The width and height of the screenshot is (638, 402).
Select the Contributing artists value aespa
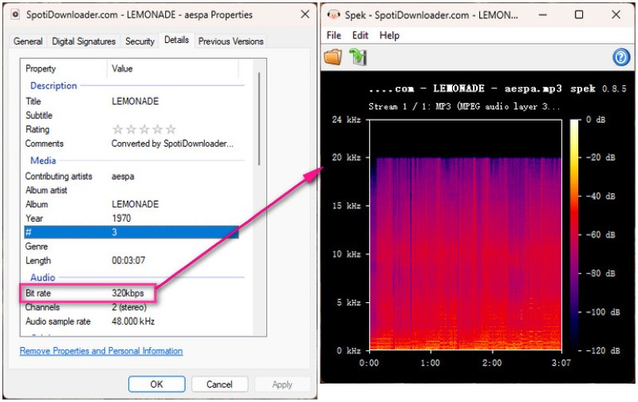click(123, 176)
